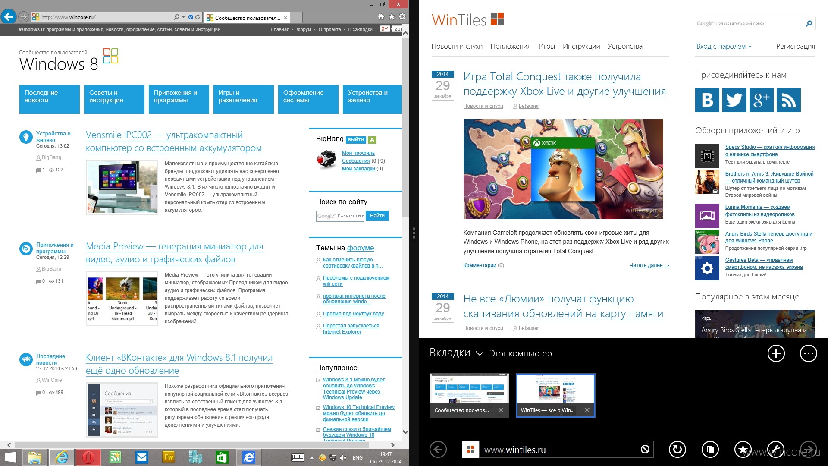
Task: Open the Windows Store taskbar icon
Action: pyautogui.click(x=222, y=457)
